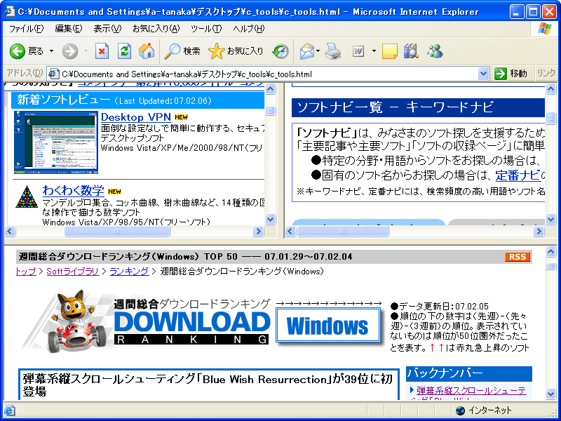Open the わくわく数学 link

74,190
